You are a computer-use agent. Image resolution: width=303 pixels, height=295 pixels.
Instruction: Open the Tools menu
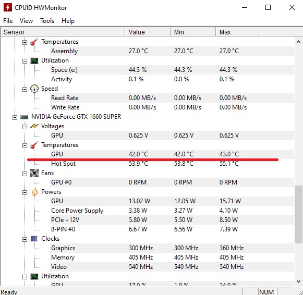(x=47, y=21)
